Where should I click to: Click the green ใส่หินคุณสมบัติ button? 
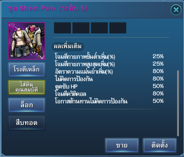point(27,88)
